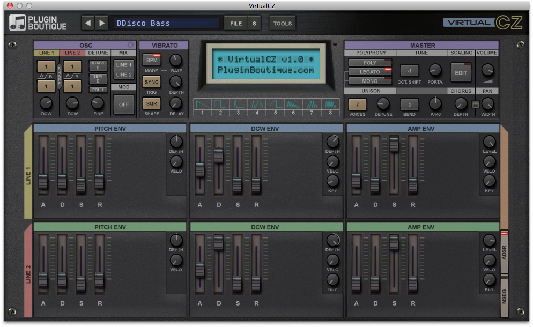Choose waveform shape 4 double sine
Screen dimensions: 533x327
click(257, 103)
